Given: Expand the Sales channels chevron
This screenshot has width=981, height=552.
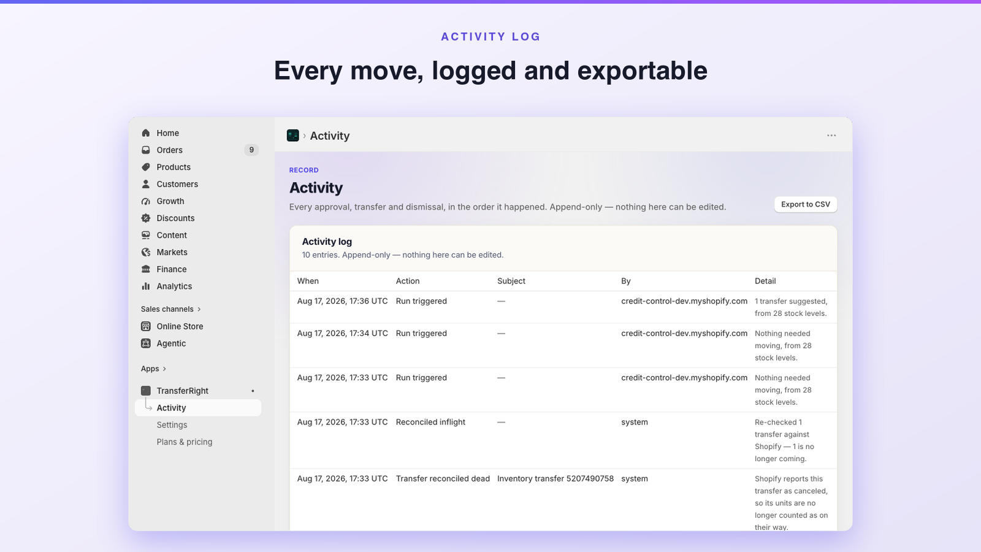Looking at the screenshot, I should [x=199, y=309].
